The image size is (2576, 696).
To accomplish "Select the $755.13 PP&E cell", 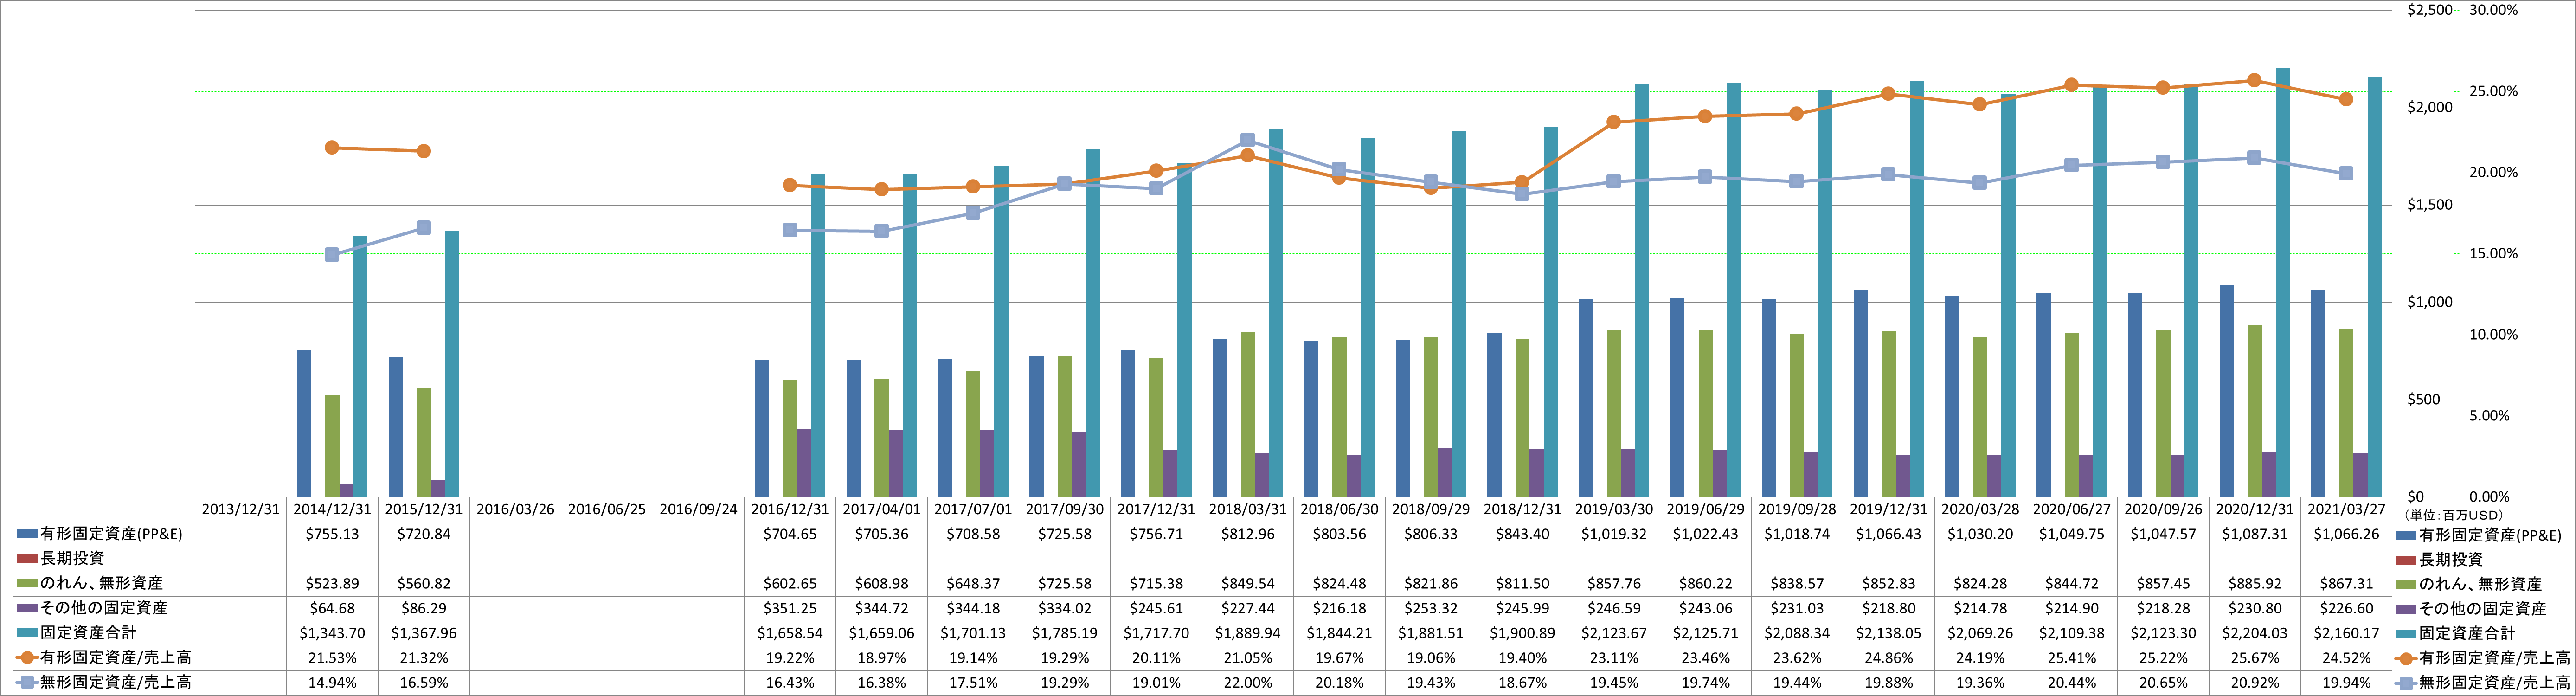I will [332, 534].
